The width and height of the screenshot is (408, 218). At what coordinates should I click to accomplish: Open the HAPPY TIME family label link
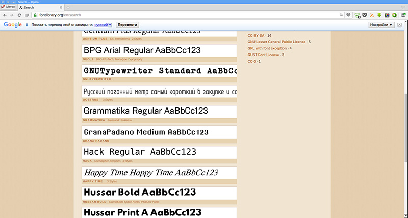93,181
